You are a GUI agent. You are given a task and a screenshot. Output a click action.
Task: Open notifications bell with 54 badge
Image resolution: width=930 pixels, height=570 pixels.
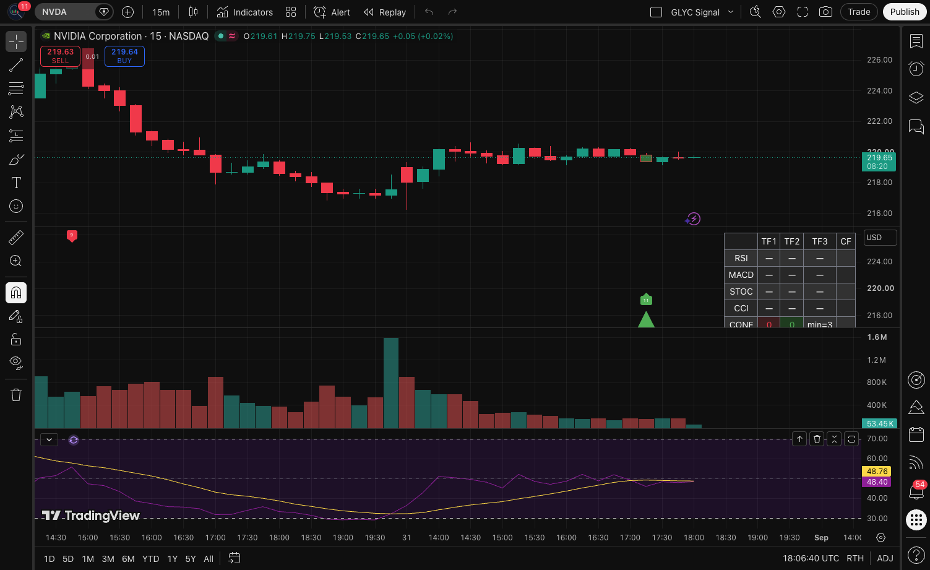916,491
